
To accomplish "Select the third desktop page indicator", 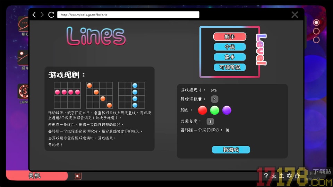I will coord(316,39).
